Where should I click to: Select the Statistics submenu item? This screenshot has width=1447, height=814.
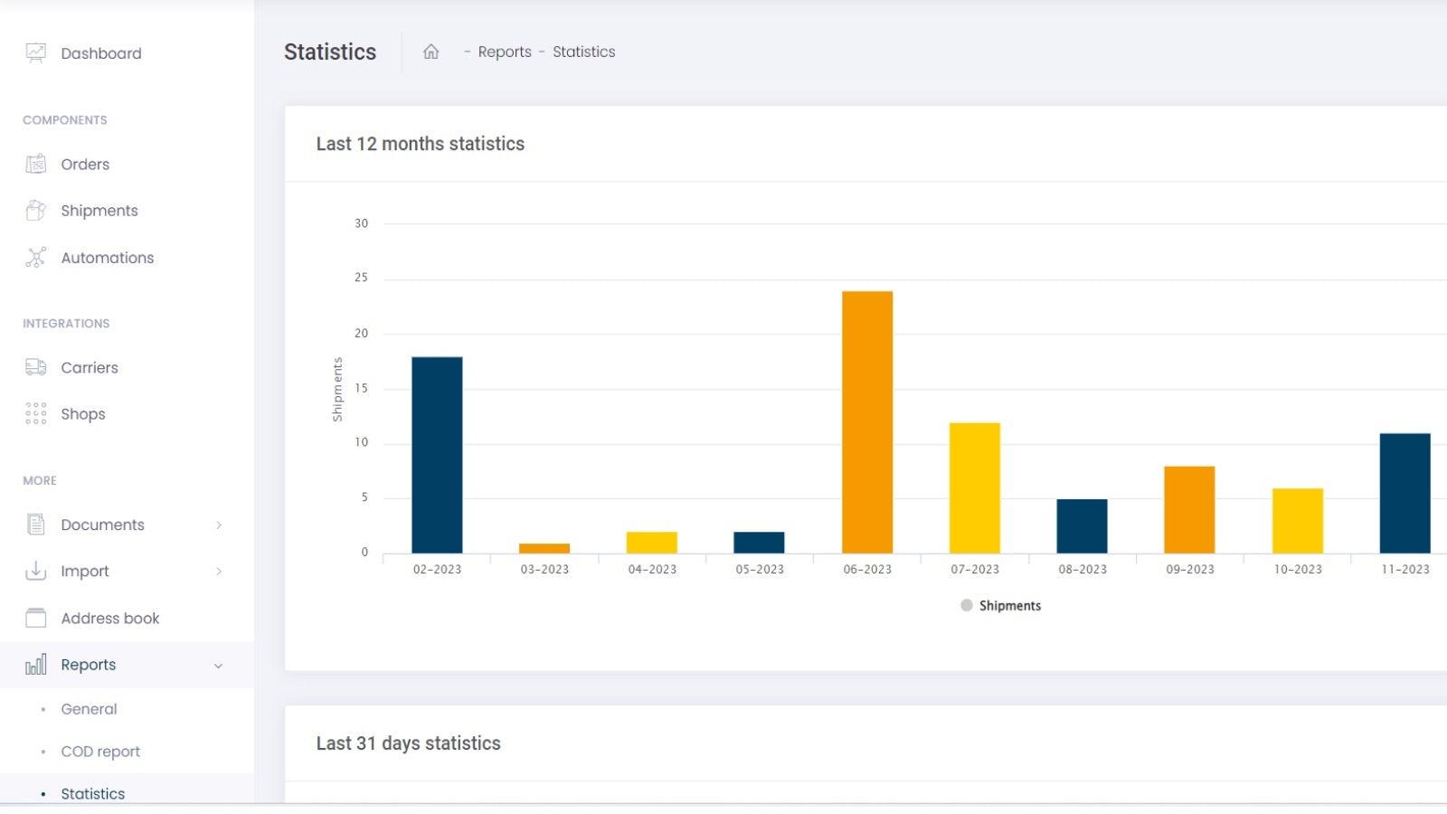tap(92, 793)
